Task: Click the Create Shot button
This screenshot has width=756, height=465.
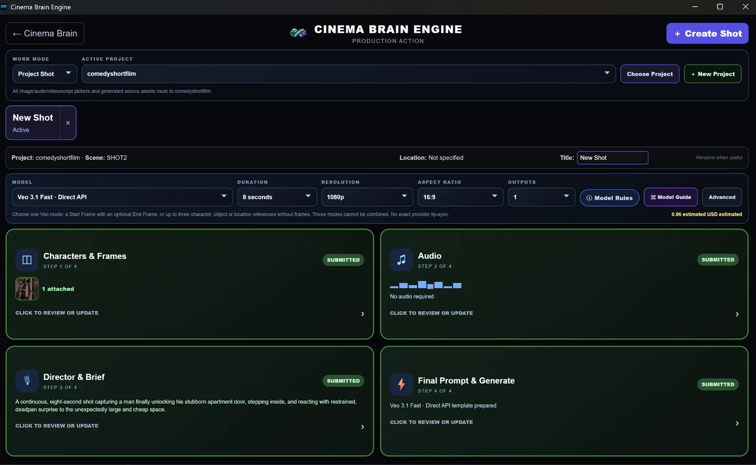Action: click(707, 34)
